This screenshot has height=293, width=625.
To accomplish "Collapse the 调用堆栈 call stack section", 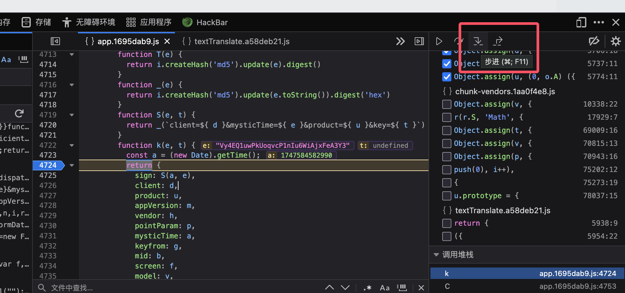I will 436,255.
